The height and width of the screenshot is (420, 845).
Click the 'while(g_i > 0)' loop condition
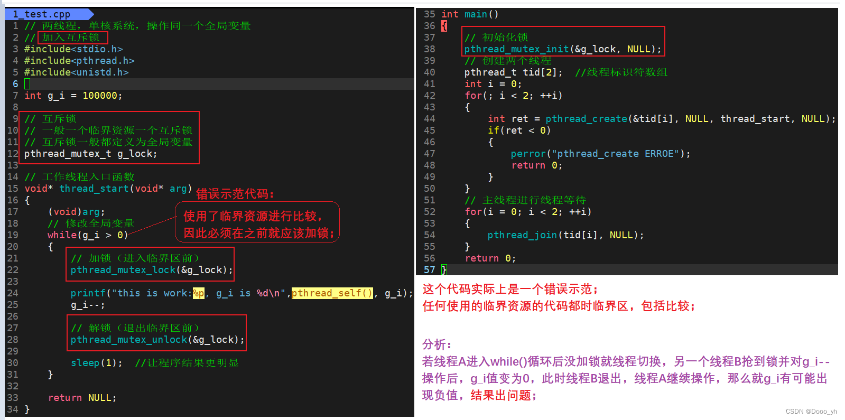point(88,235)
